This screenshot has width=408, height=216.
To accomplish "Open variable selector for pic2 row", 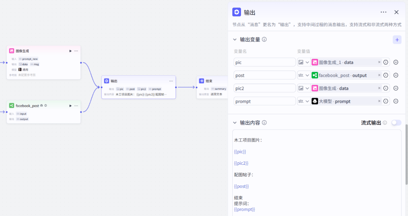I will coord(386,88).
